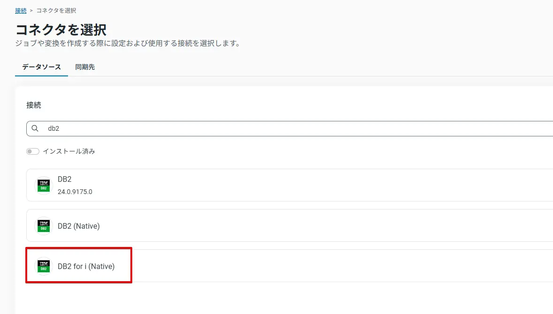Toggle the インストール済み switch on
The image size is (553, 314).
[x=32, y=151]
